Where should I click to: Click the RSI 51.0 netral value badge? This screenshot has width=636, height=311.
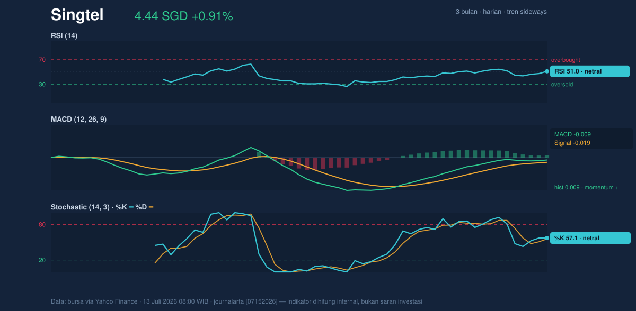589,71
